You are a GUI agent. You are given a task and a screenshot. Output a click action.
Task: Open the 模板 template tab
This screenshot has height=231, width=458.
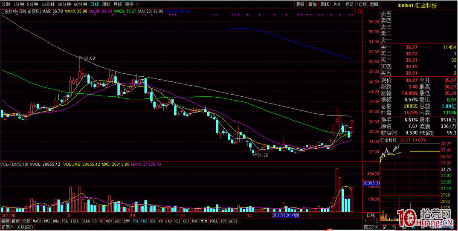tap(16, 221)
